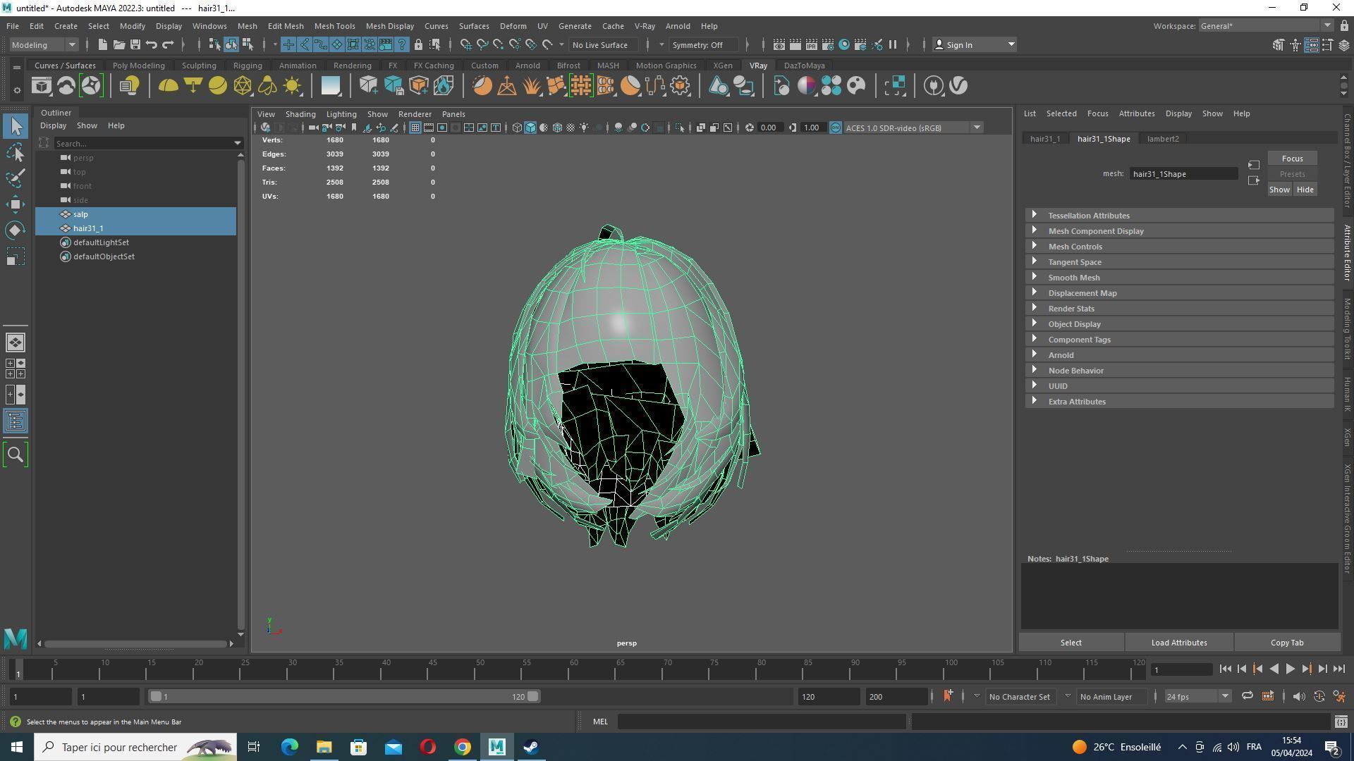Switch to lambert2 attribute tab
Screen dimensions: 1354x761
[1162, 139]
